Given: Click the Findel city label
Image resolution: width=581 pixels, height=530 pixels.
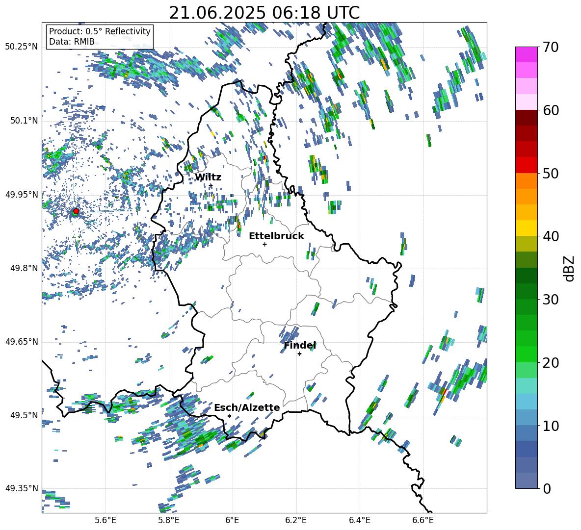Looking at the screenshot, I should (x=300, y=345).
